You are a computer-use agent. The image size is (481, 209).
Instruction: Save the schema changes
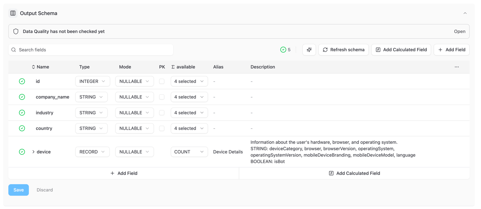pyautogui.click(x=19, y=190)
